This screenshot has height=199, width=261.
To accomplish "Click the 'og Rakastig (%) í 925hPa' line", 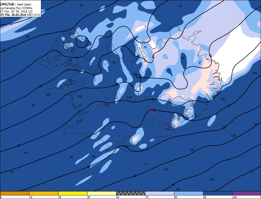I will click(16, 8).
